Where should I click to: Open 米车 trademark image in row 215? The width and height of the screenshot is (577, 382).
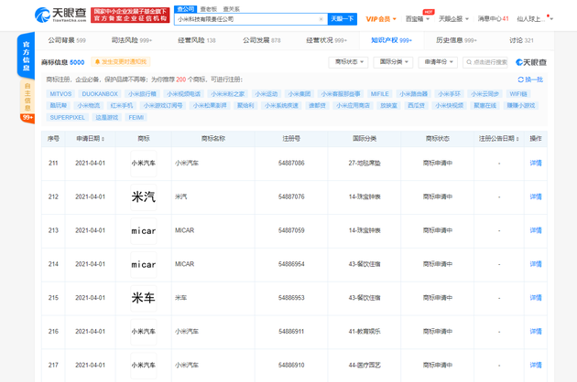(144, 298)
